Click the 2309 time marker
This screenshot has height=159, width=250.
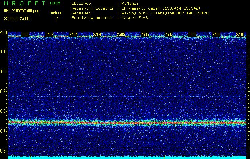pyautogui.click(x=216, y=34)
